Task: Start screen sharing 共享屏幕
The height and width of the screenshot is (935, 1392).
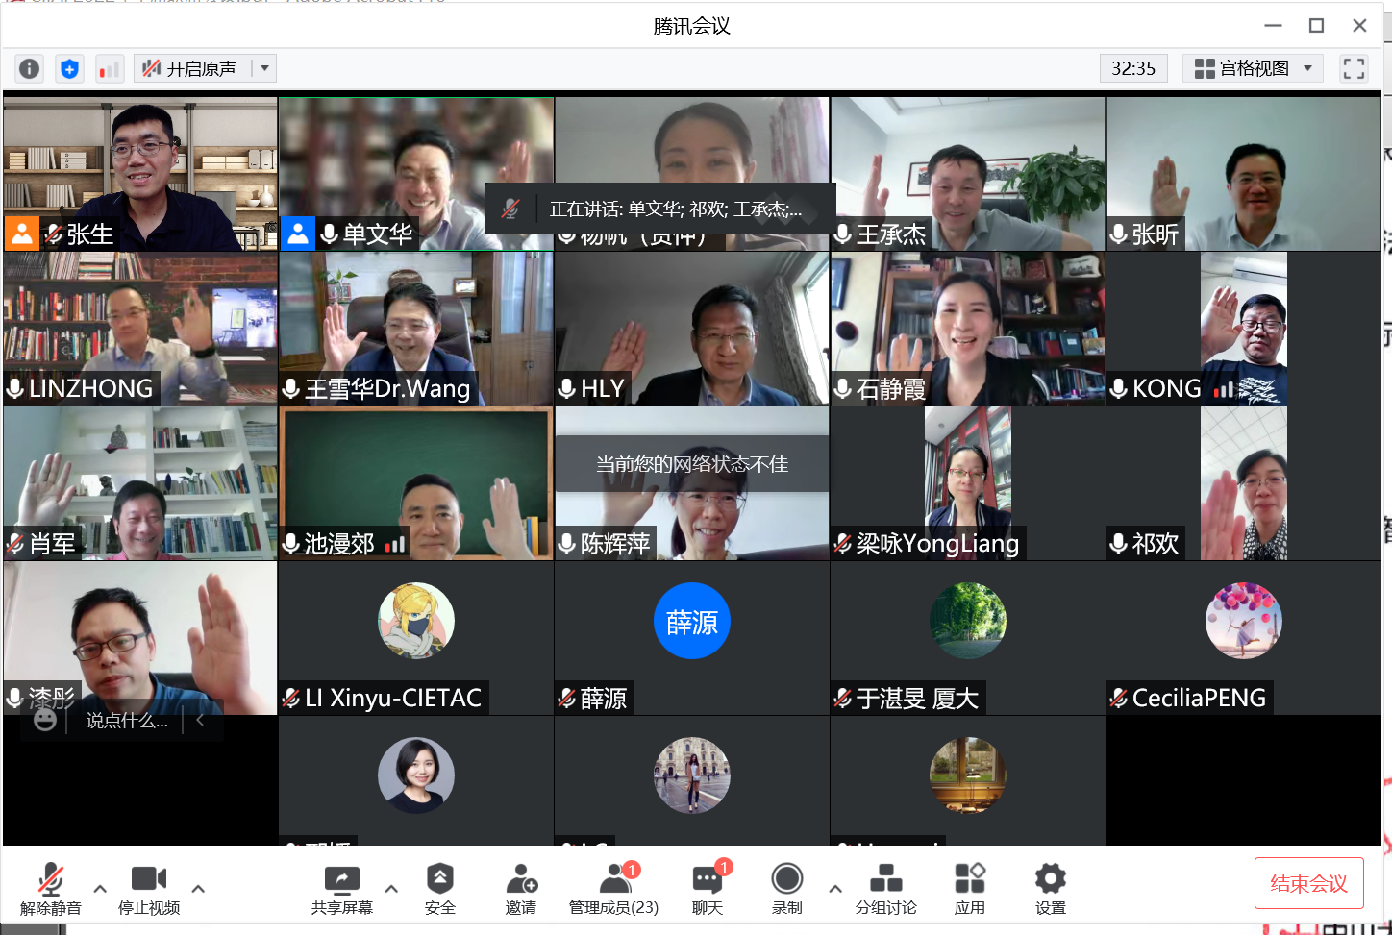Action: pos(342,889)
